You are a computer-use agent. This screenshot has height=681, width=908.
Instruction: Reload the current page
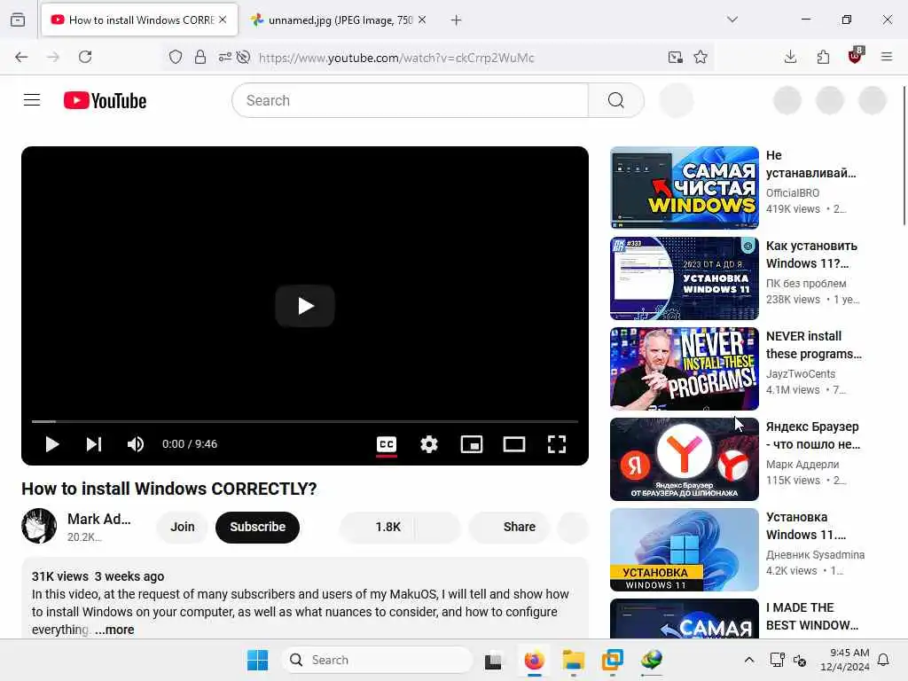tap(85, 57)
